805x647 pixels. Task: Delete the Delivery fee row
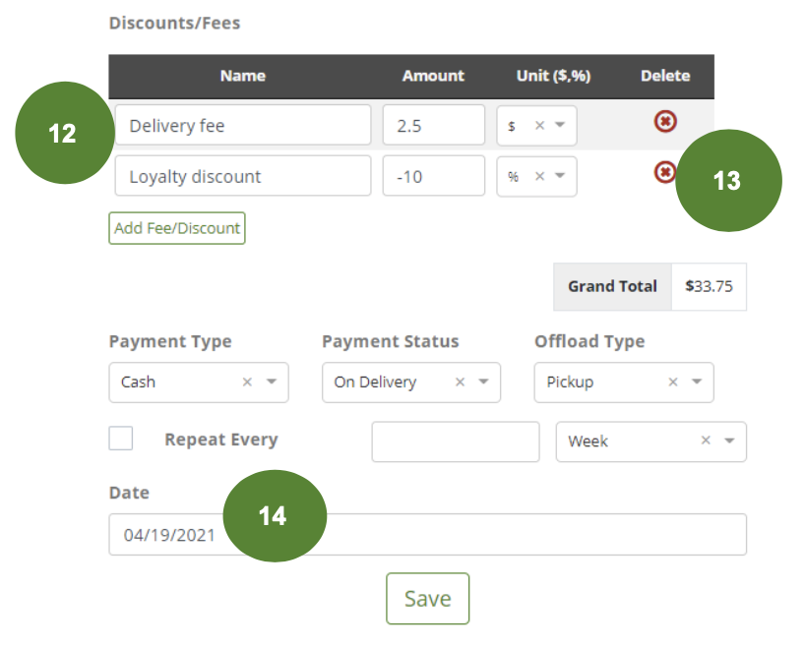click(665, 122)
